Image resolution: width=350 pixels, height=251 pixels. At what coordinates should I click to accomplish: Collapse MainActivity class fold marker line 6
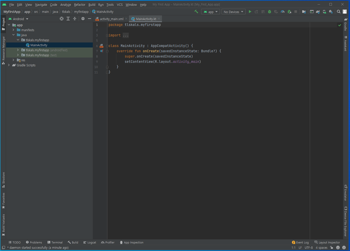[x=107, y=46]
